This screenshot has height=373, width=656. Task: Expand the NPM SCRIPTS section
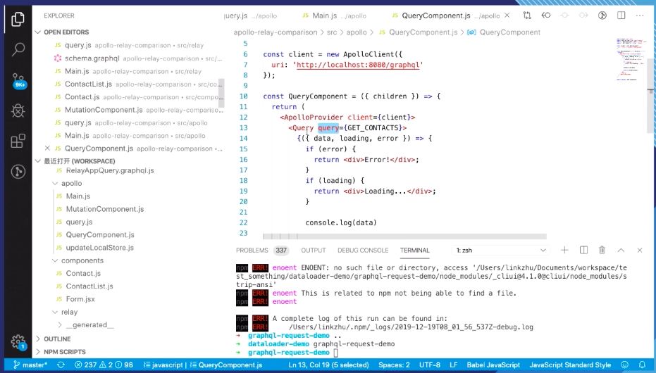(64, 351)
